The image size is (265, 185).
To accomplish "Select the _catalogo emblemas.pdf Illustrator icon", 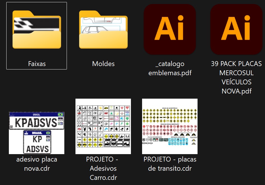I will point(170,29).
